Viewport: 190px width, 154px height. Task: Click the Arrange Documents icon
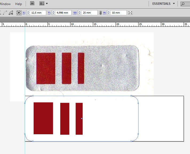tap(42, 3)
